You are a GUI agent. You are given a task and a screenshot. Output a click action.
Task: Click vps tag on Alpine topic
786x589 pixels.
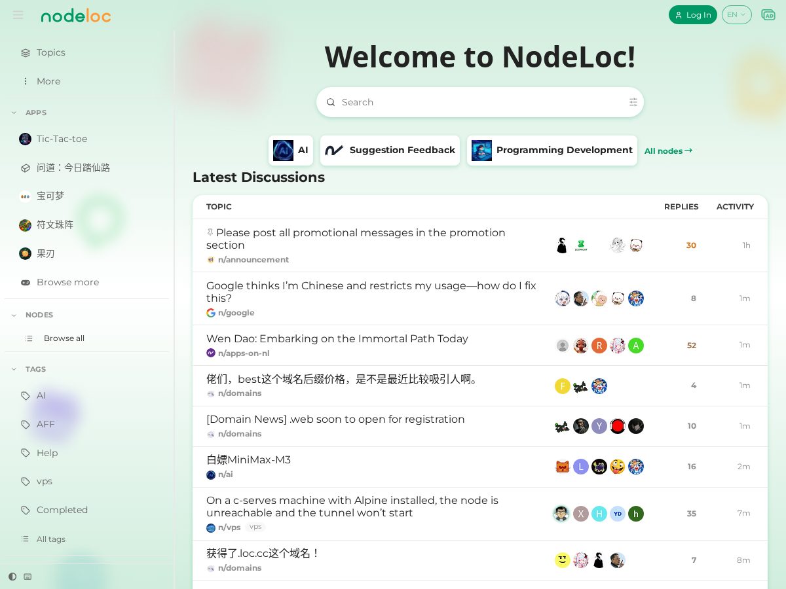pos(255,527)
